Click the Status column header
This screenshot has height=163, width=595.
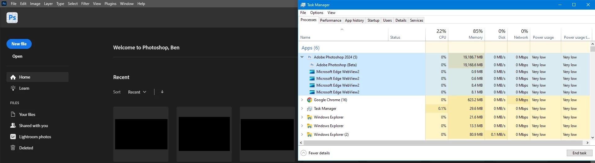[x=407, y=34]
